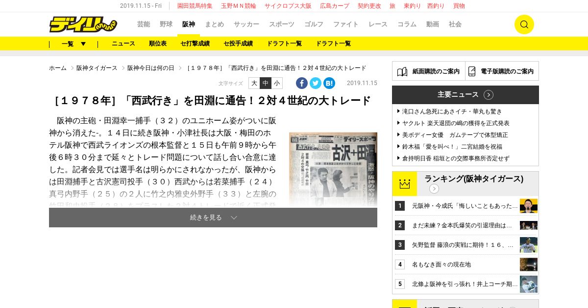Go to ニュース in yellow submenu
The width and height of the screenshot is (588, 308).
point(123,44)
